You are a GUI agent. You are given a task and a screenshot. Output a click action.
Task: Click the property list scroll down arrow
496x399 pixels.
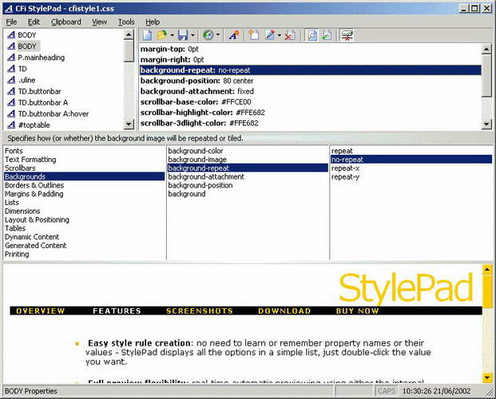coord(486,124)
